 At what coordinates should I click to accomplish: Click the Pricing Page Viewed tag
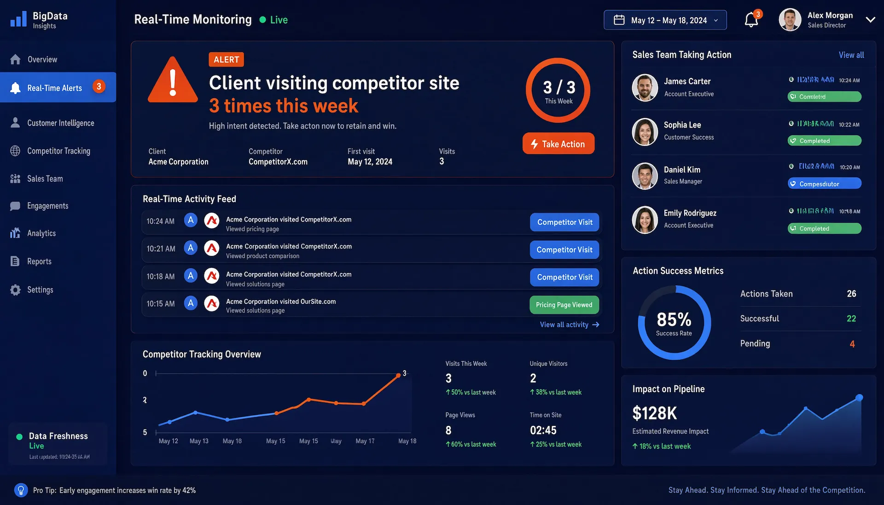tap(564, 305)
